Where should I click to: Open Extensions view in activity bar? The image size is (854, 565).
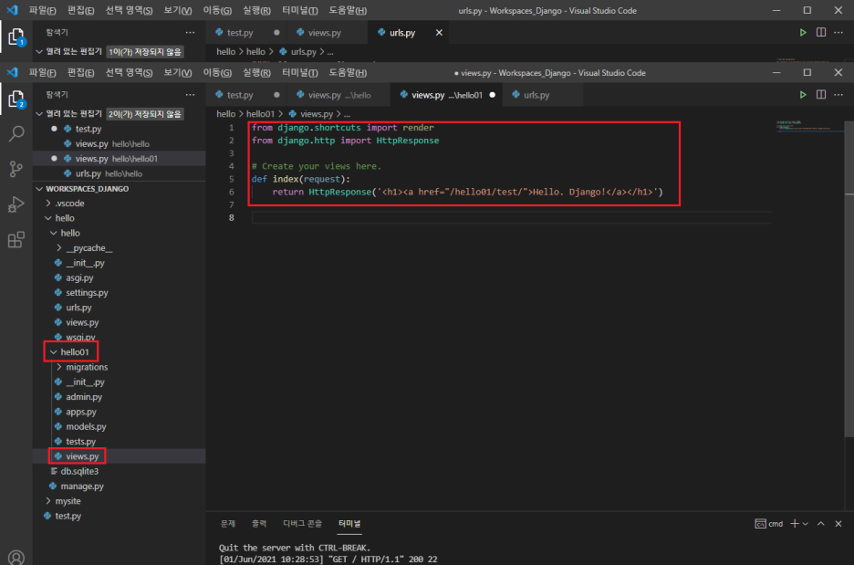point(16,240)
